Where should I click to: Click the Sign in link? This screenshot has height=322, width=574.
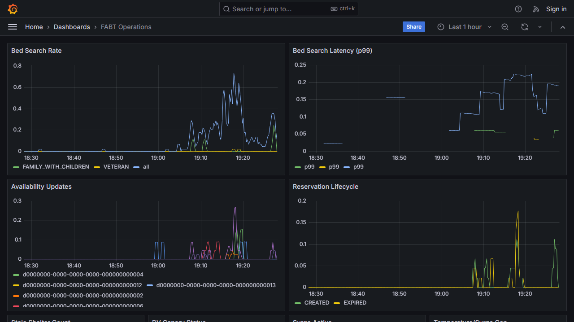click(x=556, y=9)
